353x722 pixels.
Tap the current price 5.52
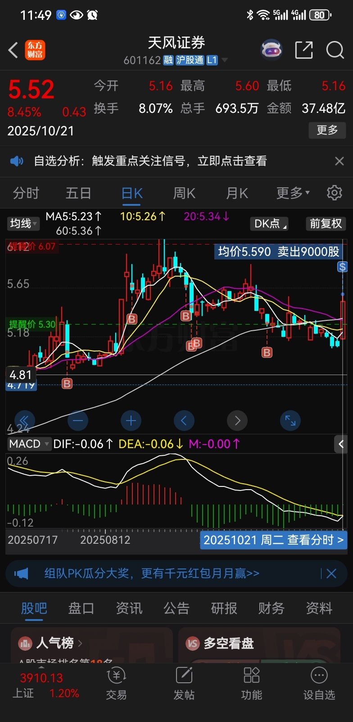point(31,89)
